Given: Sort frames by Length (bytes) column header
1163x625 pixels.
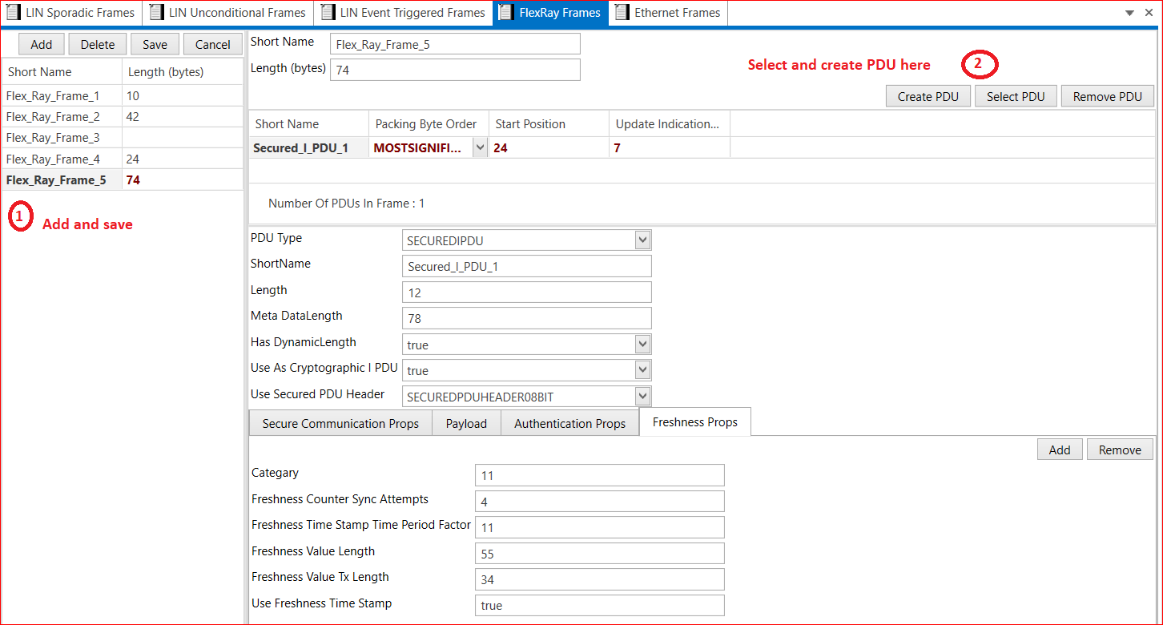Looking at the screenshot, I should coord(183,71).
